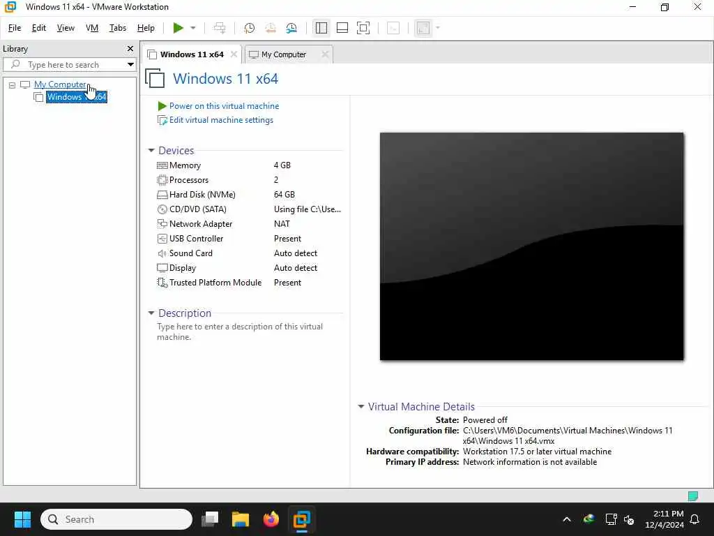Open Firefox from the taskbar
This screenshot has width=714, height=536.
[271, 519]
